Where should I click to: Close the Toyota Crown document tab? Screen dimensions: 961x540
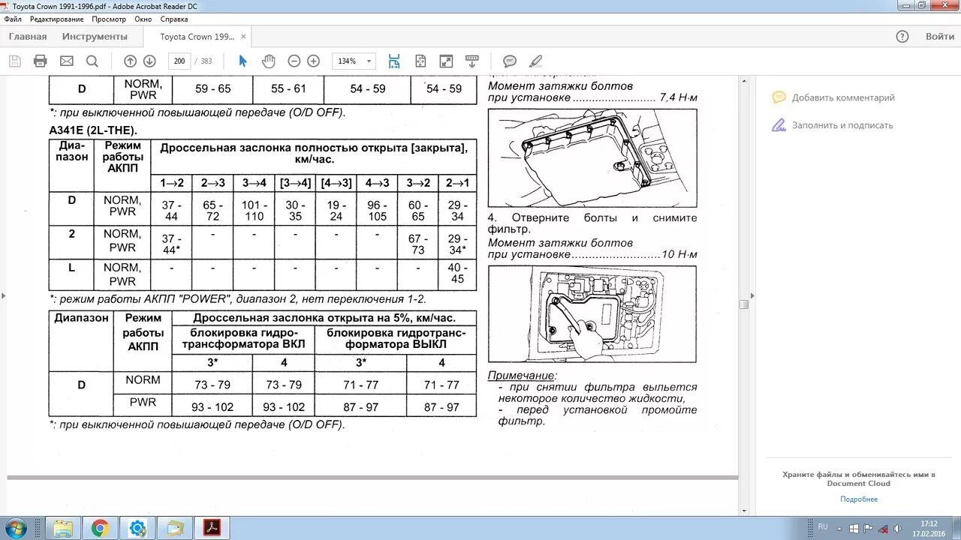(x=243, y=36)
